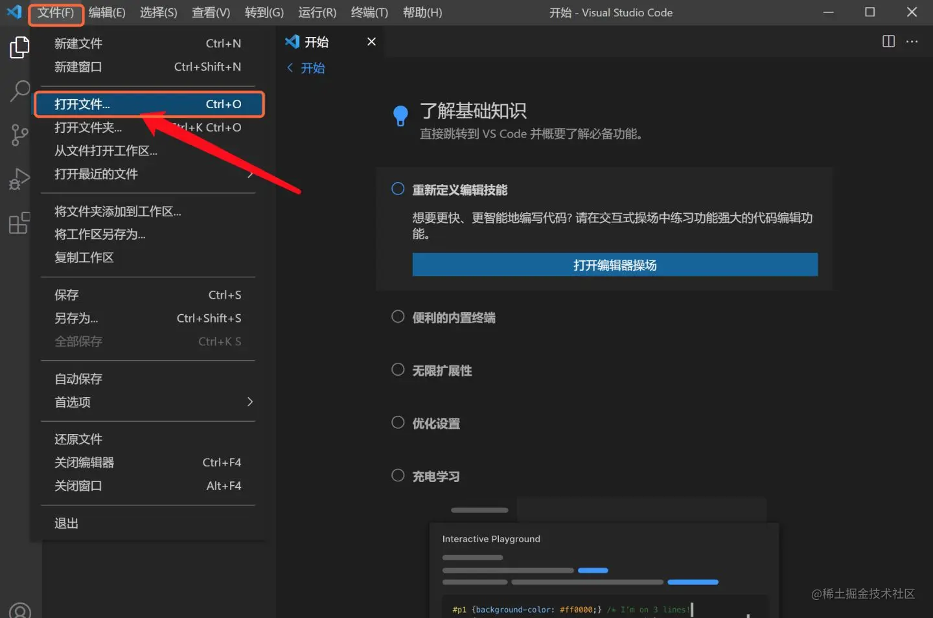Open the Explorer view in activity bar

tap(19, 47)
